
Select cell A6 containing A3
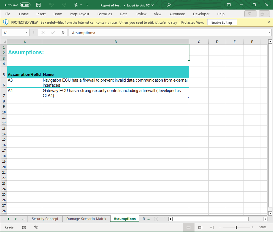pyautogui.click(x=25, y=83)
